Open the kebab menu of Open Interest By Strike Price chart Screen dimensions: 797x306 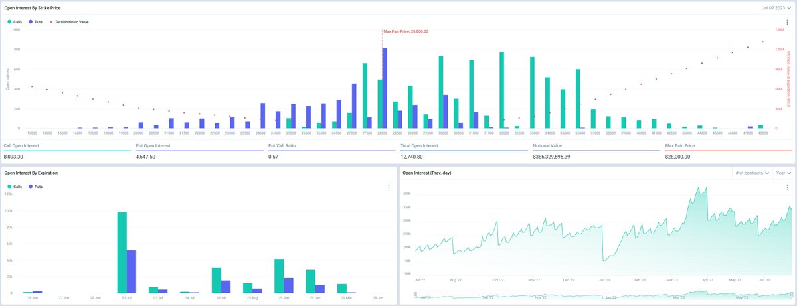(787, 22)
